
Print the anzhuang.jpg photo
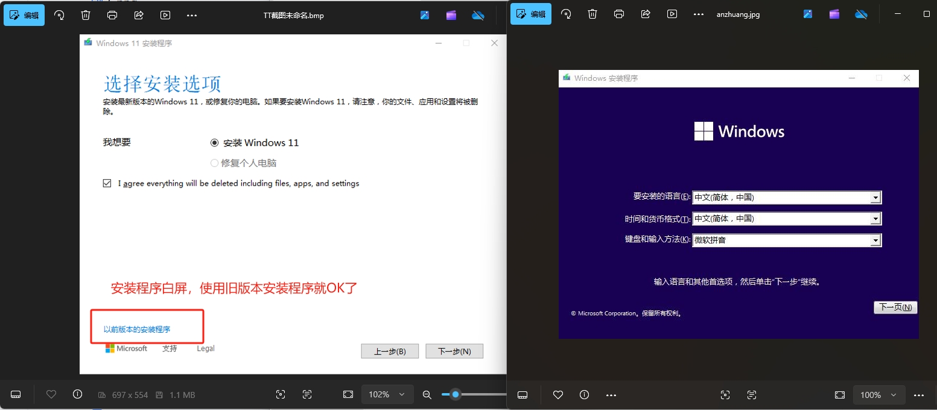[619, 14]
